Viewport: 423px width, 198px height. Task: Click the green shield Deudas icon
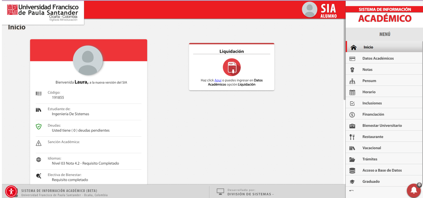[x=39, y=126]
